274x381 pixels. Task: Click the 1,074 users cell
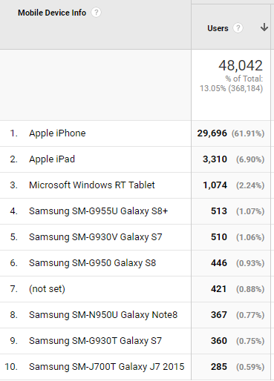click(x=215, y=185)
